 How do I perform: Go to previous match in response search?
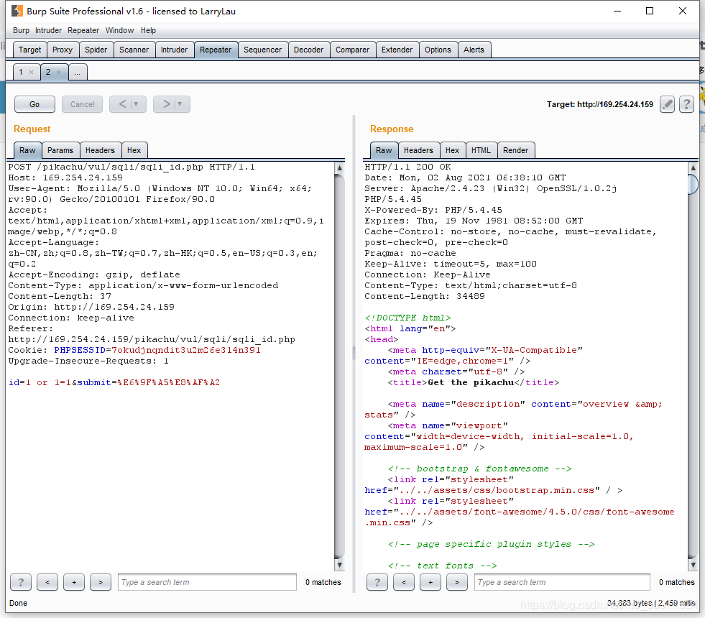click(x=404, y=582)
